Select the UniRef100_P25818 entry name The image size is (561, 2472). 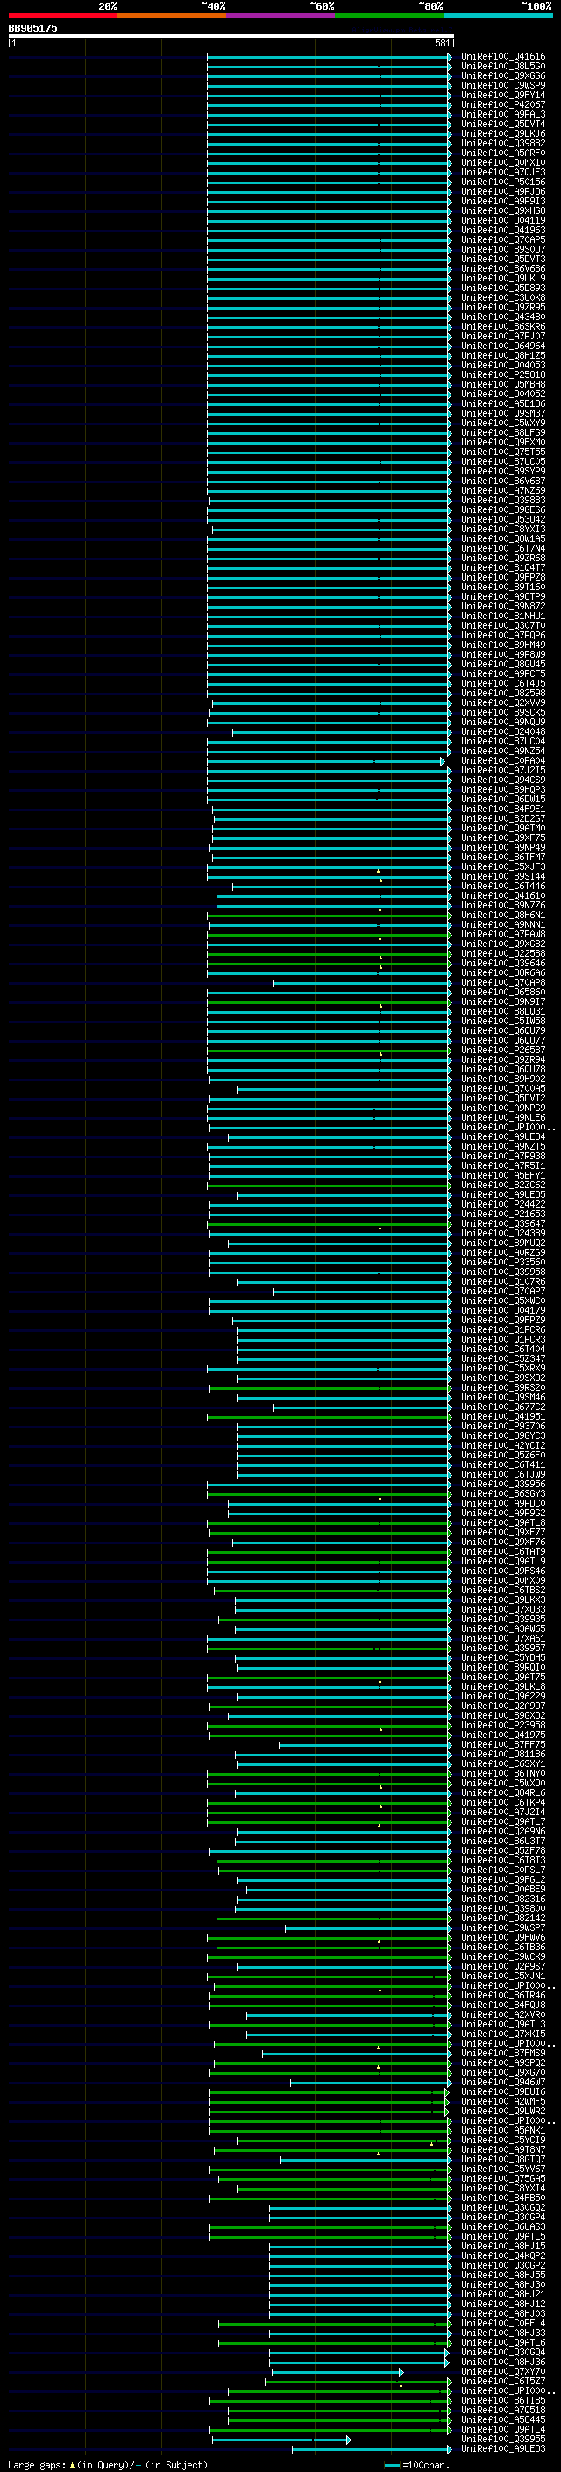pos(503,375)
